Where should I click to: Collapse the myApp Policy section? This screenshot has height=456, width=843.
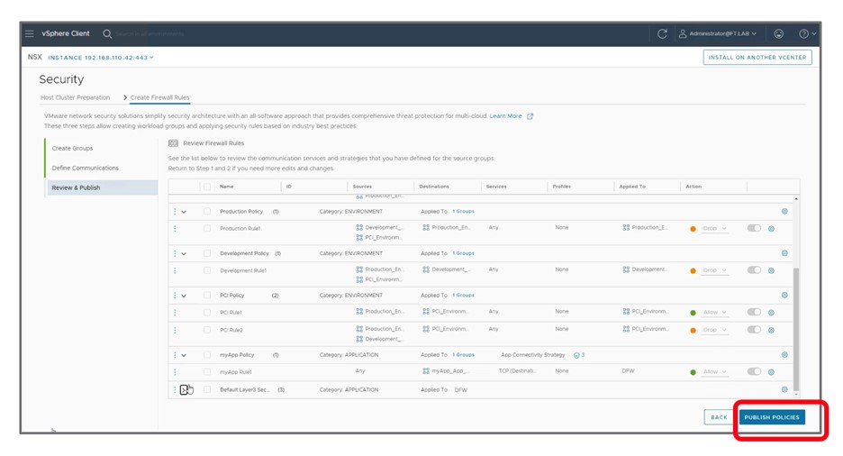pos(184,355)
